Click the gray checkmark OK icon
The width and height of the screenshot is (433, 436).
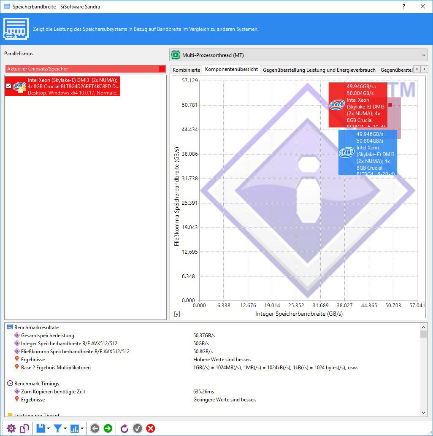tap(138, 428)
